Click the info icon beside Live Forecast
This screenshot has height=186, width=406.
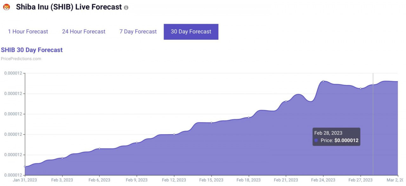[126, 8]
